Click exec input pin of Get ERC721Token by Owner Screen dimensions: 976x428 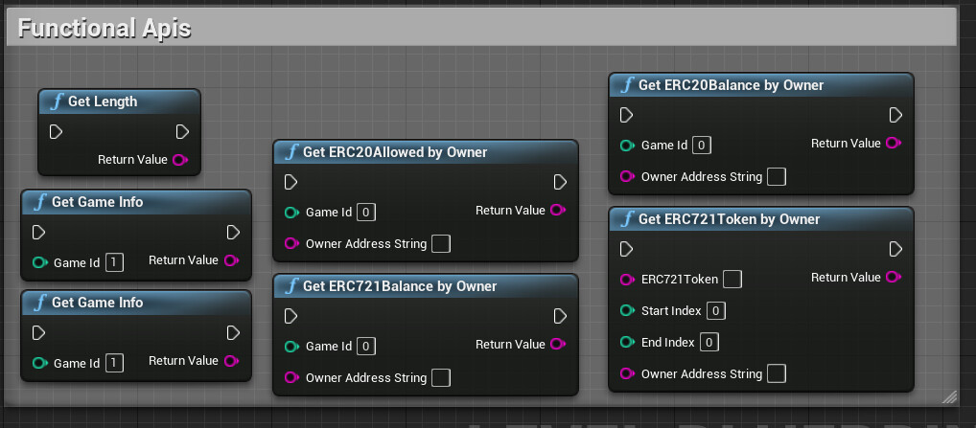626,249
